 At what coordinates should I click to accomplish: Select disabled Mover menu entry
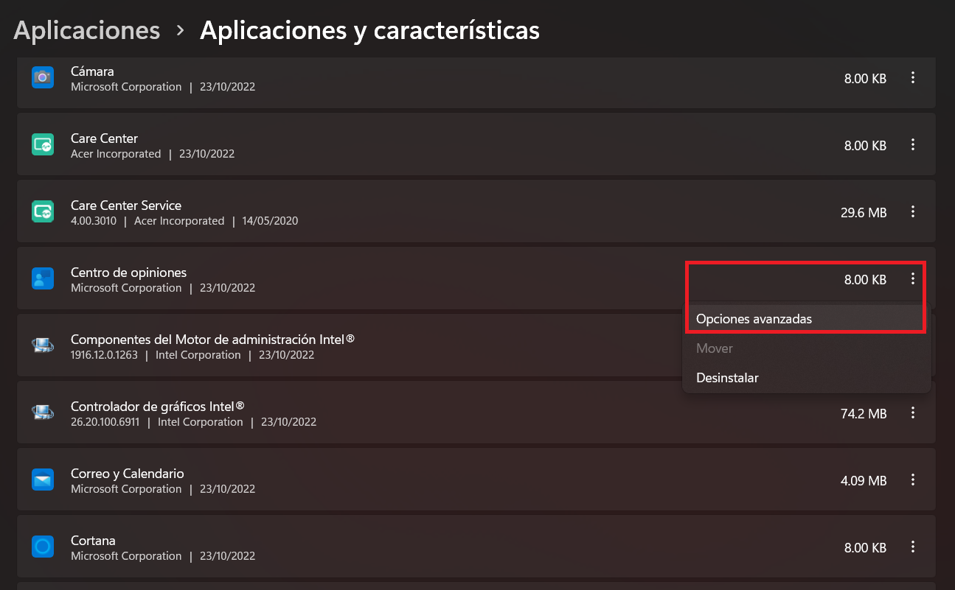pyautogui.click(x=806, y=348)
